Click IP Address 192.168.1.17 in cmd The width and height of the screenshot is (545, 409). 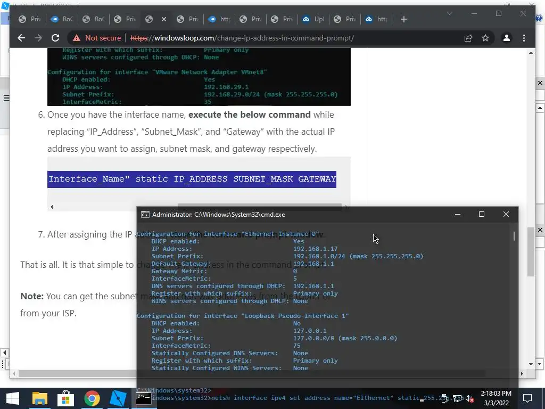coord(315,249)
